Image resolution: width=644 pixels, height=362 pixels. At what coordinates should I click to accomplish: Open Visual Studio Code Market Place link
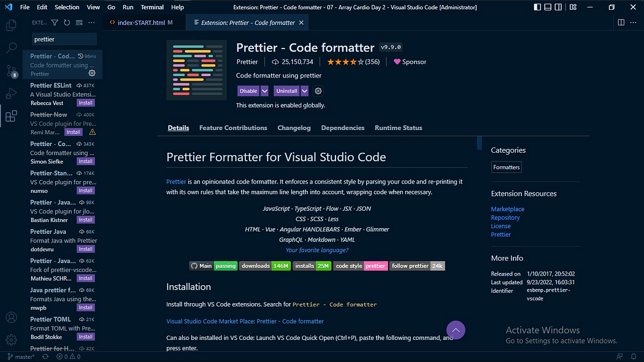[245, 321]
